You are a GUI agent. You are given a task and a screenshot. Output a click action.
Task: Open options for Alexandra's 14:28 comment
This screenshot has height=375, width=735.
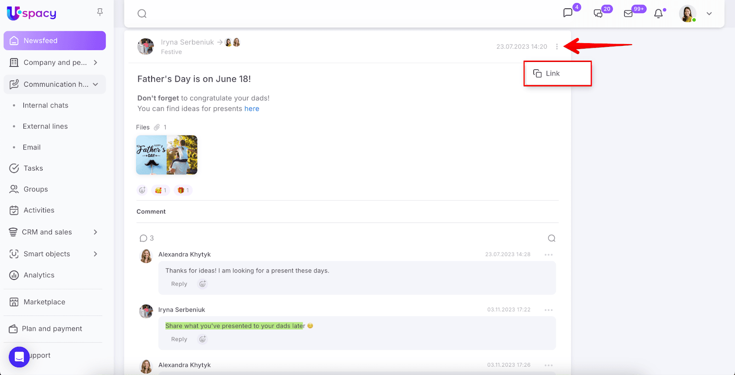[x=548, y=255]
